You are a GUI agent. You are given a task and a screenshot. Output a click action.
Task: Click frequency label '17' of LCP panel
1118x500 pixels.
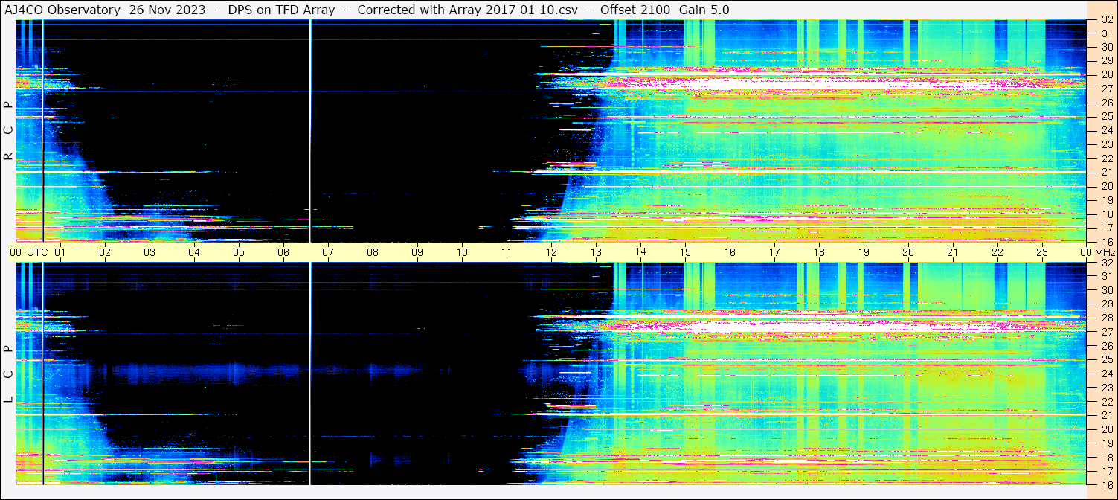(1106, 471)
